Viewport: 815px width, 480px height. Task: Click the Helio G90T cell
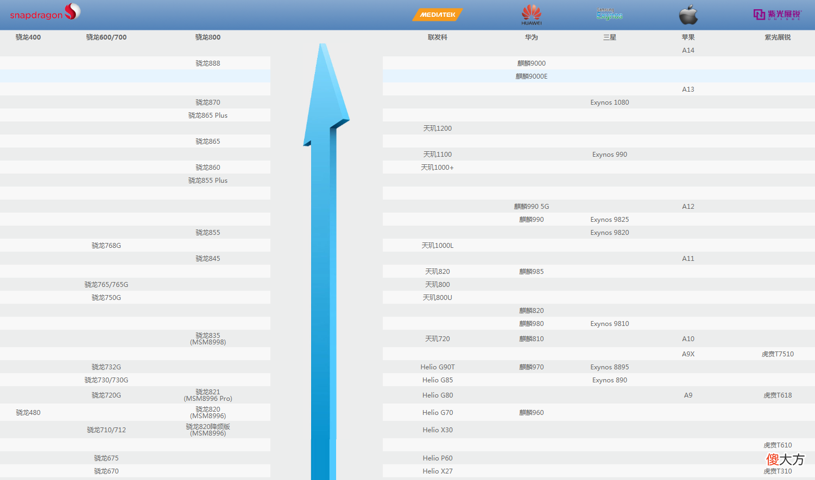438,367
